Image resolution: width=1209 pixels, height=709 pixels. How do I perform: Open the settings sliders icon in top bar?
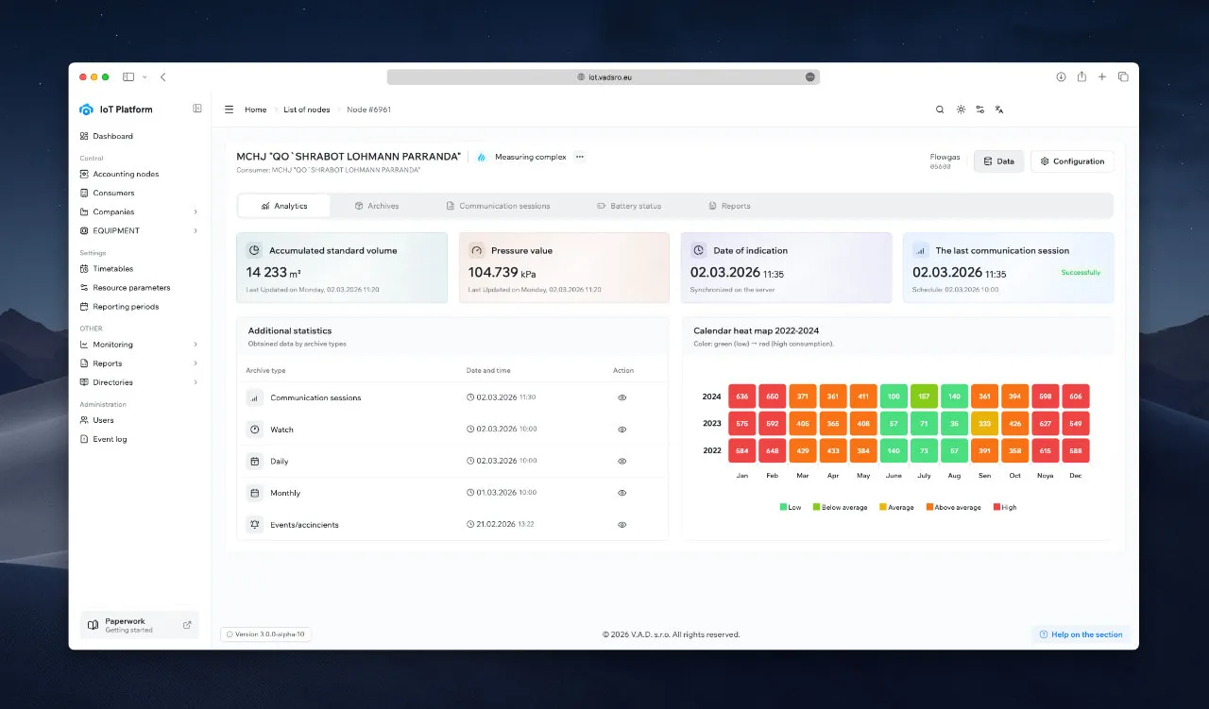point(980,110)
